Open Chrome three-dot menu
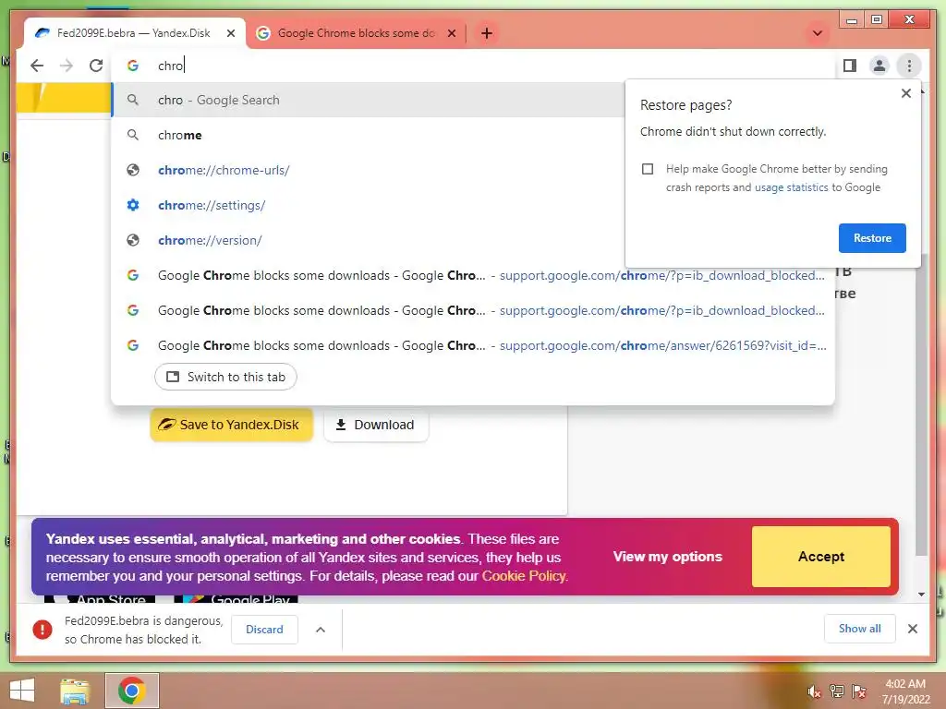 [909, 66]
